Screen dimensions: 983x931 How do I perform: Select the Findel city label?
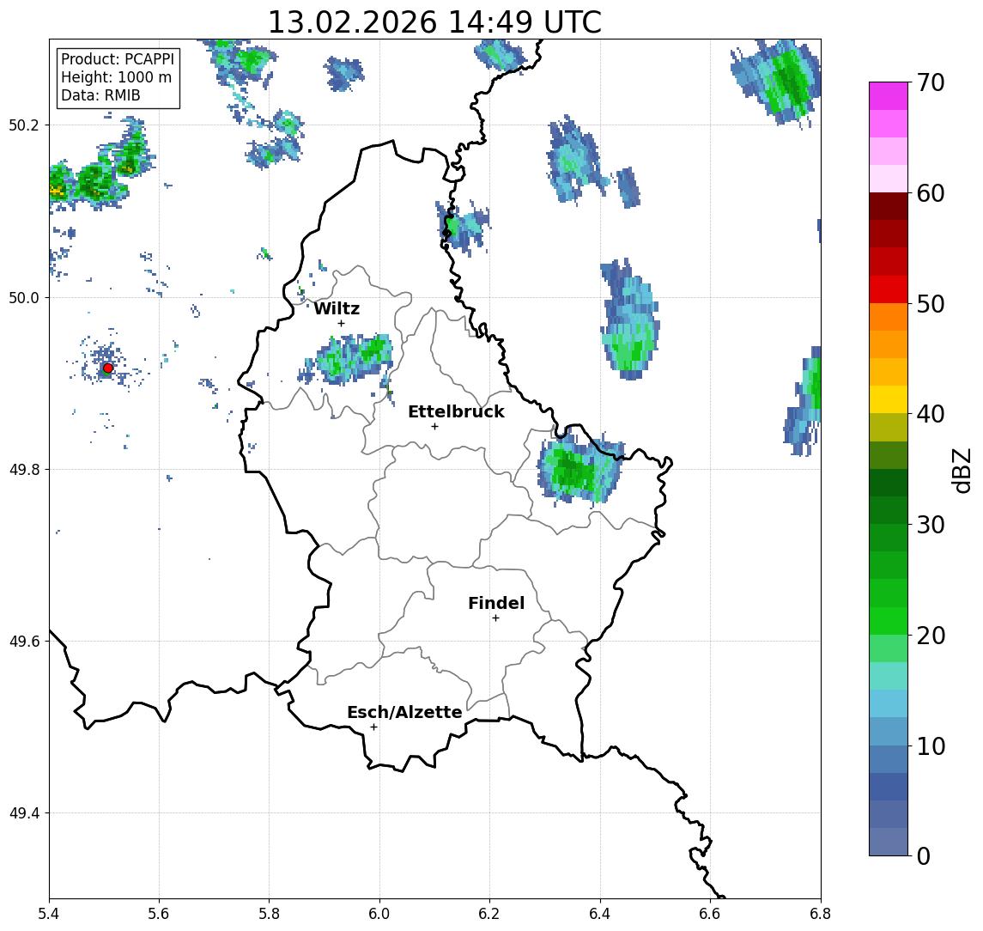pyautogui.click(x=496, y=603)
